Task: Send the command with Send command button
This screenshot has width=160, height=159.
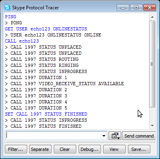Action: coord(139,136)
